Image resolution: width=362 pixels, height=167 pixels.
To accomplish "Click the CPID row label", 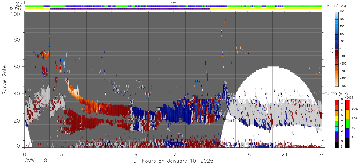I will 19,3.
